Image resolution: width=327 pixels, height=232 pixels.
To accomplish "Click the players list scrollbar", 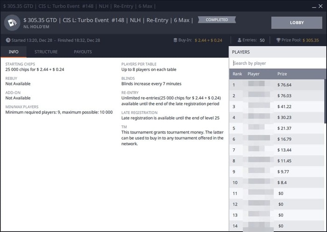I will click(325, 101).
